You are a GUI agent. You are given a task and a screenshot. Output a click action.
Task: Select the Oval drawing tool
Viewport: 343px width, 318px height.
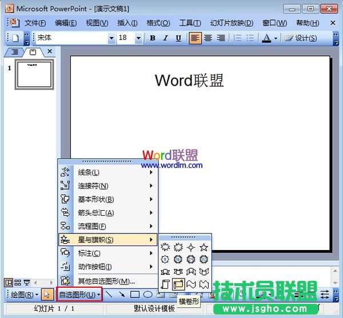pyautogui.click(x=148, y=295)
